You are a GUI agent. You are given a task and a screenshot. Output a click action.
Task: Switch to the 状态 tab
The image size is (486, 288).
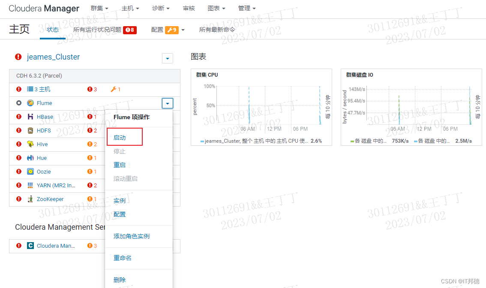53,30
